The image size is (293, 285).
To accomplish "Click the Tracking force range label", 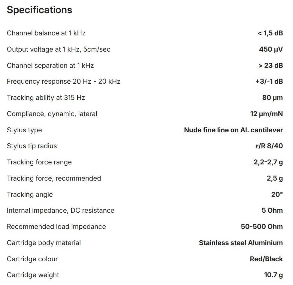I will [39, 162].
